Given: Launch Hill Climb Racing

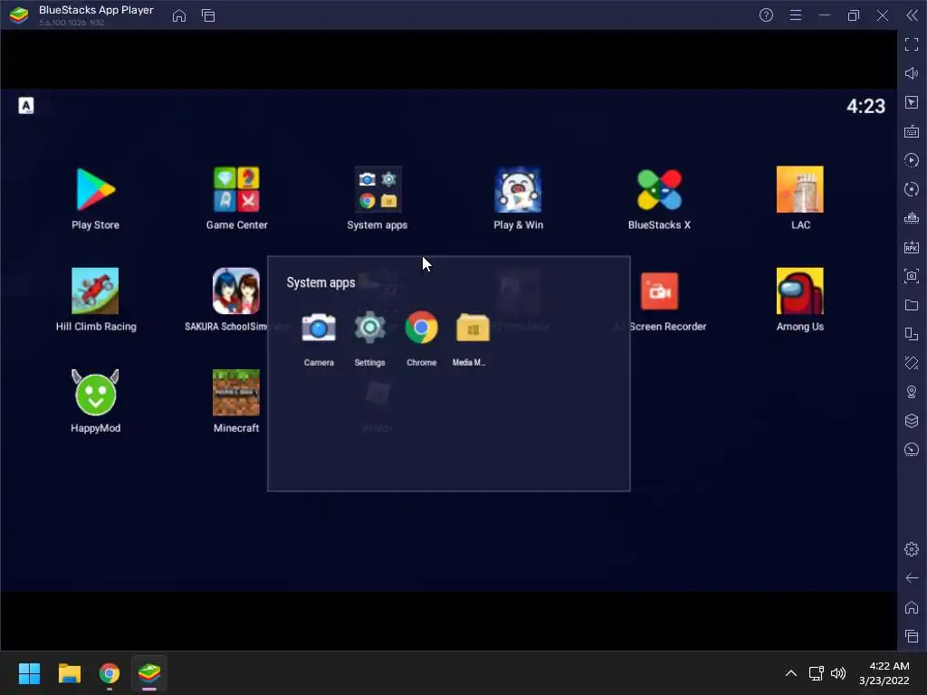Looking at the screenshot, I should pos(95,290).
